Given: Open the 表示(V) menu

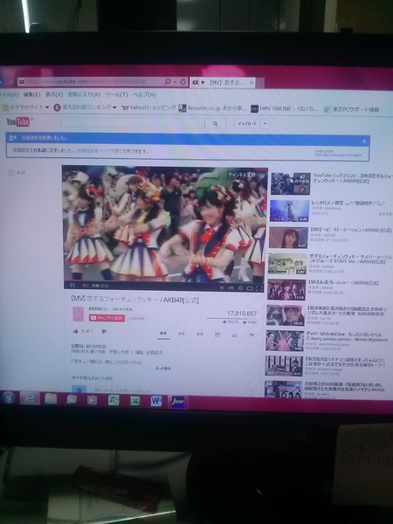Looking at the screenshot, I should pos(54,94).
